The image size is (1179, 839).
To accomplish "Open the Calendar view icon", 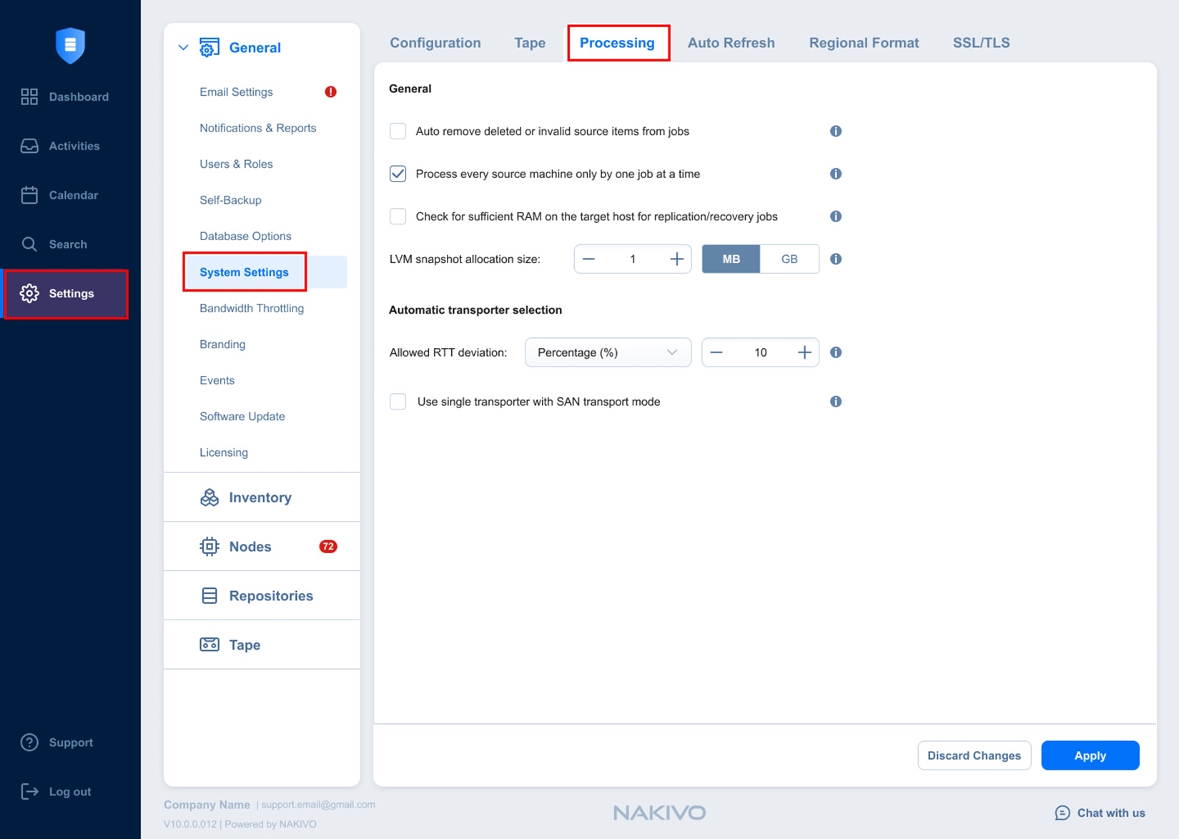I will tap(29, 195).
